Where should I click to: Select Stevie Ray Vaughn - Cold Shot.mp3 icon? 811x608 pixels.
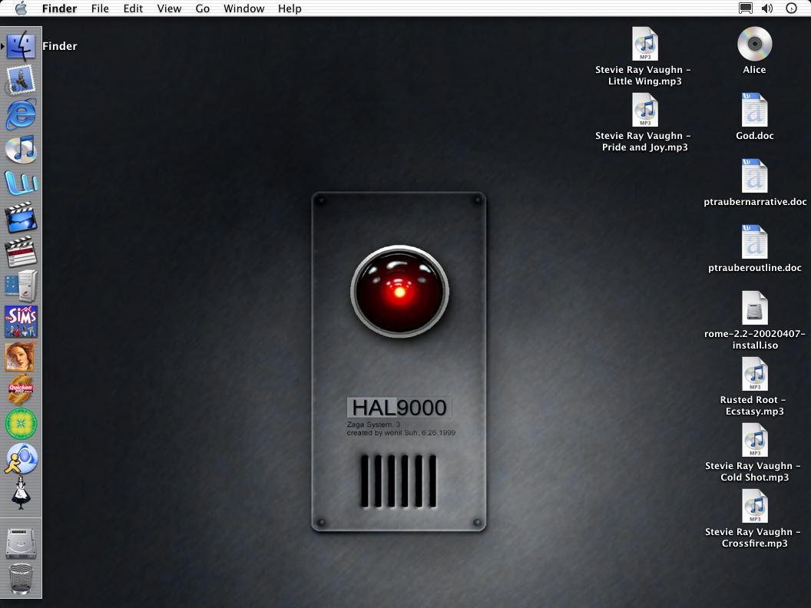click(755, 440)
